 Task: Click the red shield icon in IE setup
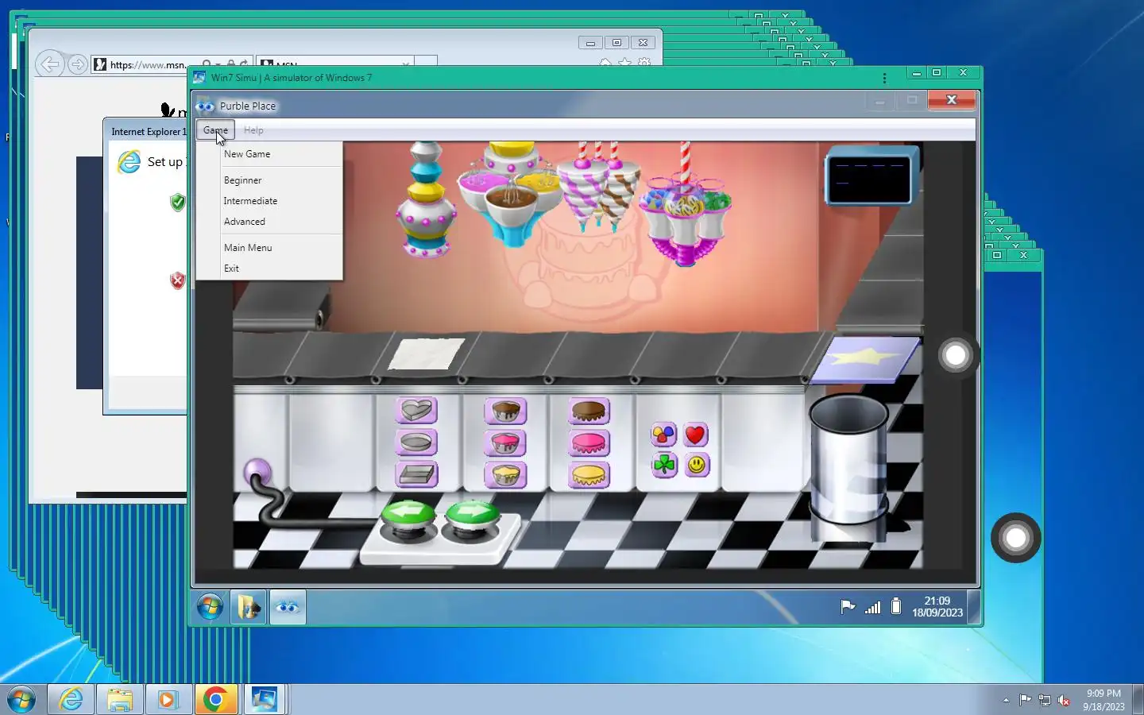click(178, 280)
